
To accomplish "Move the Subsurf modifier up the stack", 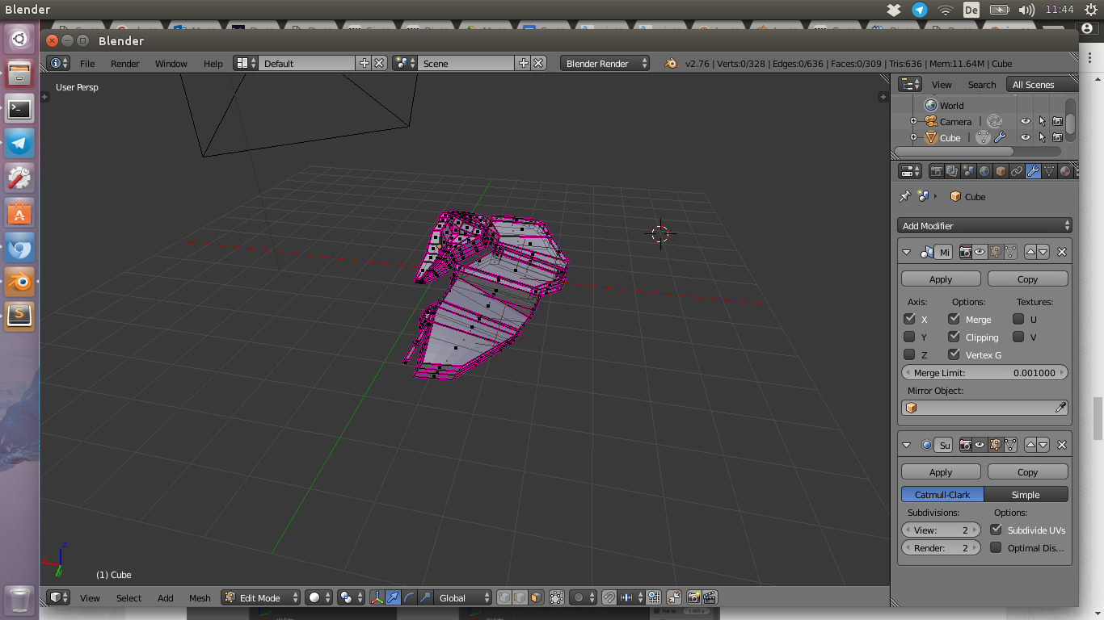I will pos(1030,445).
